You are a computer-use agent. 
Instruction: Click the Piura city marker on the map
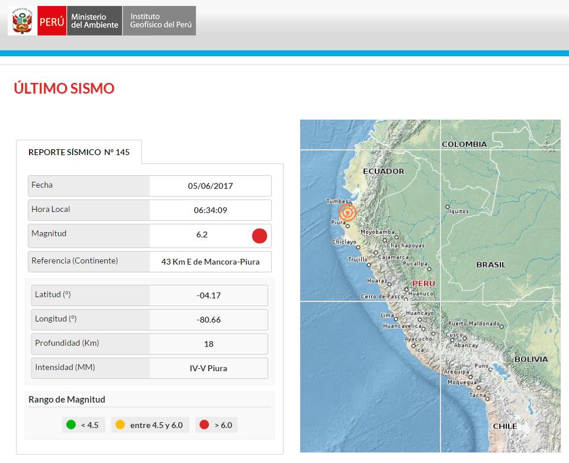(x=348, y=226)
